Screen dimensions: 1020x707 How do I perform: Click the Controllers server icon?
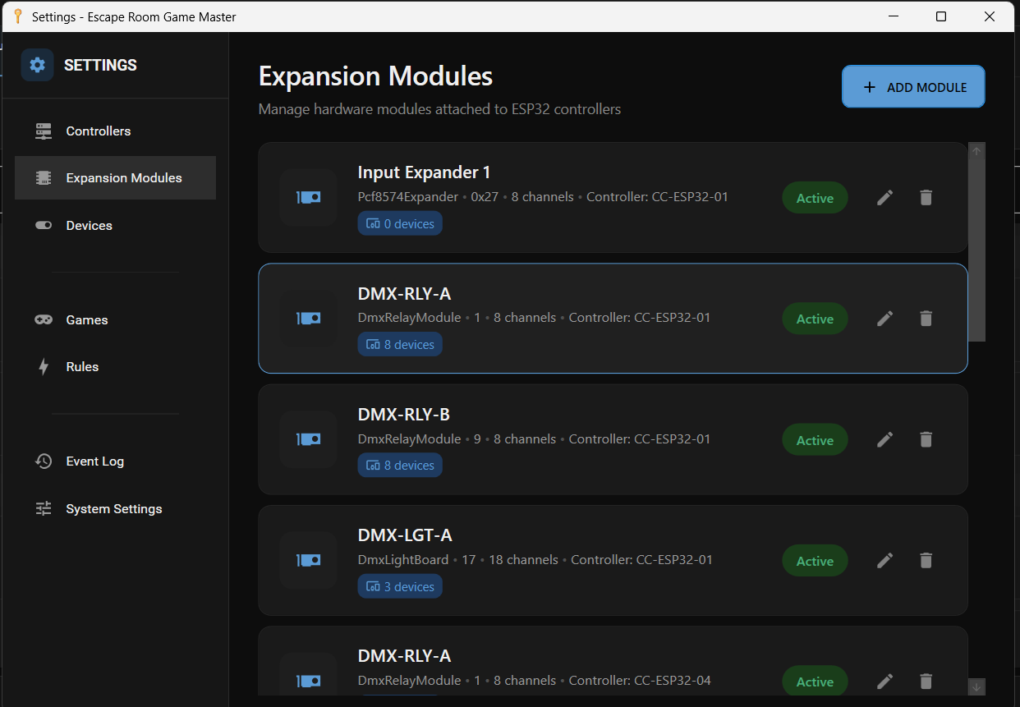click(x=44, y=131)
